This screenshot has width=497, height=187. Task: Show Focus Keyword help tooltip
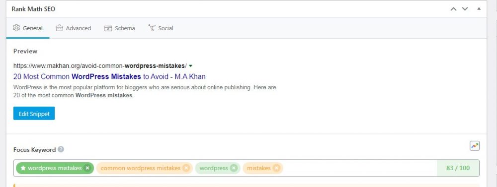[61, 149]
